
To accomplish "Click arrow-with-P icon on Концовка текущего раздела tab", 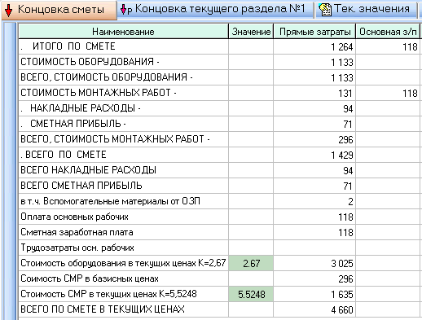I will coord(126,10).
